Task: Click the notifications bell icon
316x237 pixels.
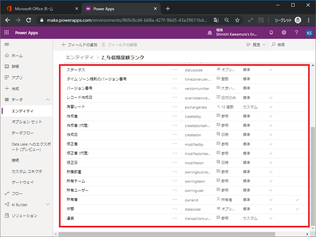Action: (271, 33)
